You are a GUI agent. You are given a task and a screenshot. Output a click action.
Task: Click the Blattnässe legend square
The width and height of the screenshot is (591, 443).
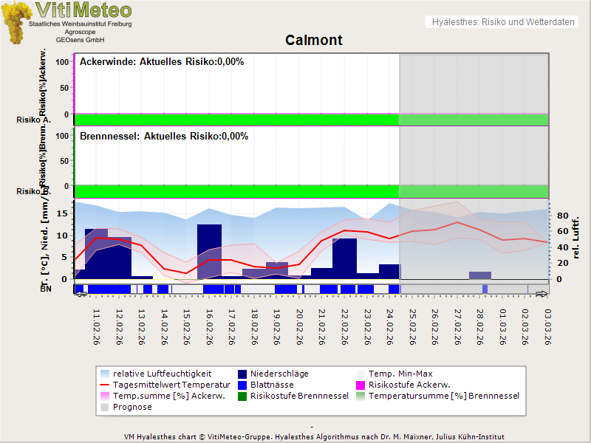pos(243,385)
